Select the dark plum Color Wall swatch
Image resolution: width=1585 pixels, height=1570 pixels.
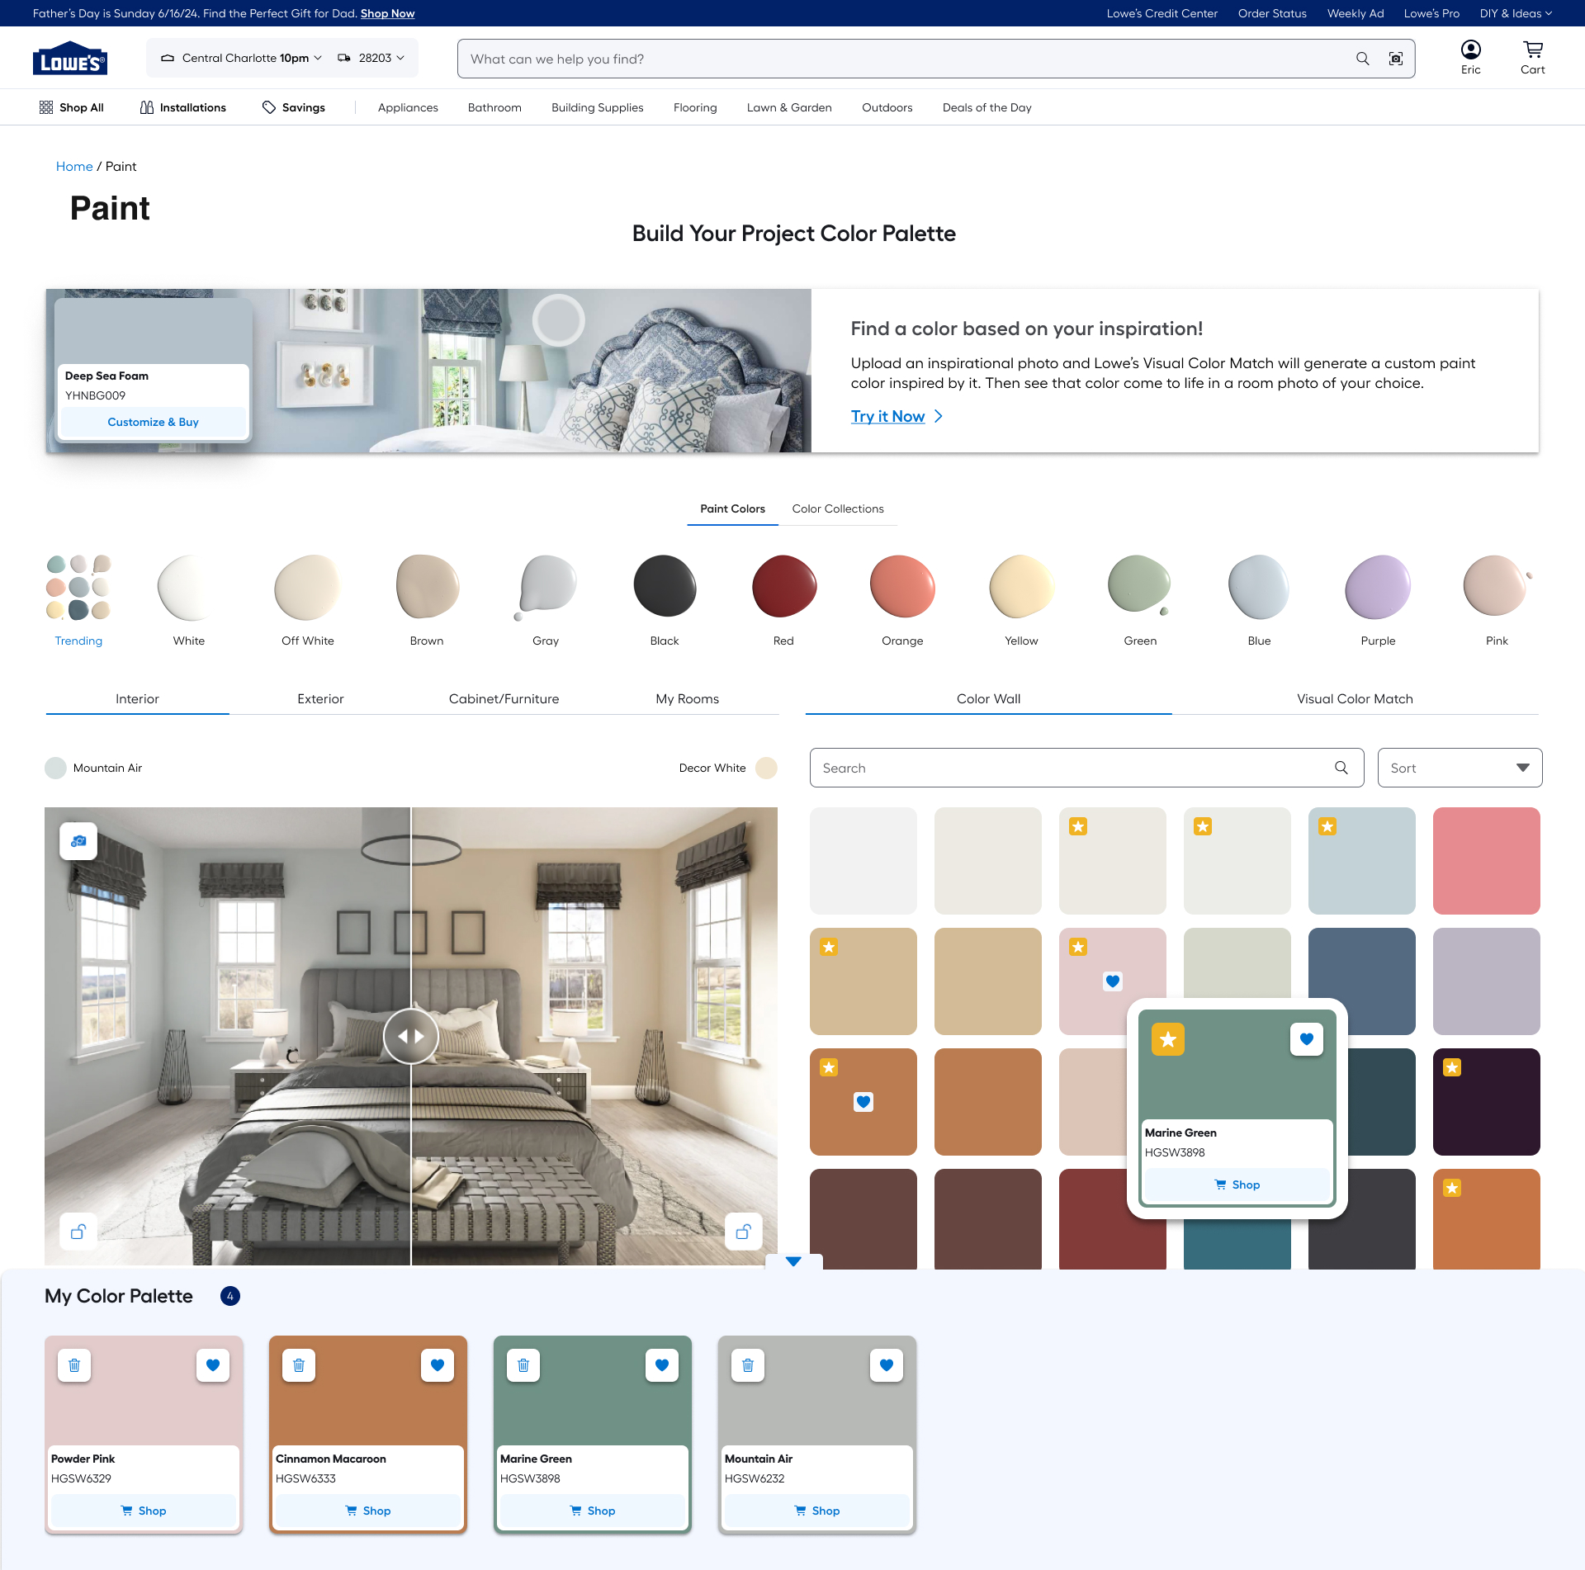click(x=1486, y=1102)
